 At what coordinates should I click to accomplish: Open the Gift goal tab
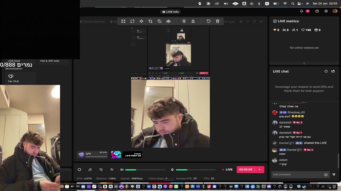[229, 21]
